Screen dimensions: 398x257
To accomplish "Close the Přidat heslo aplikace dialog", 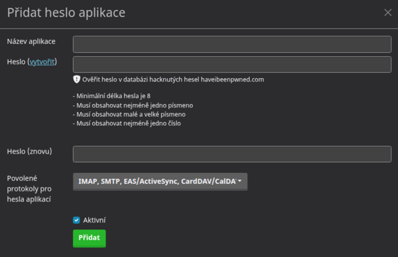I will point(387,13).
